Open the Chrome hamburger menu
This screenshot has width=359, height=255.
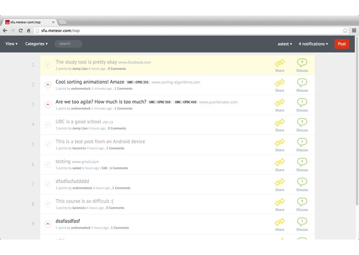click(x=354, y=30)
